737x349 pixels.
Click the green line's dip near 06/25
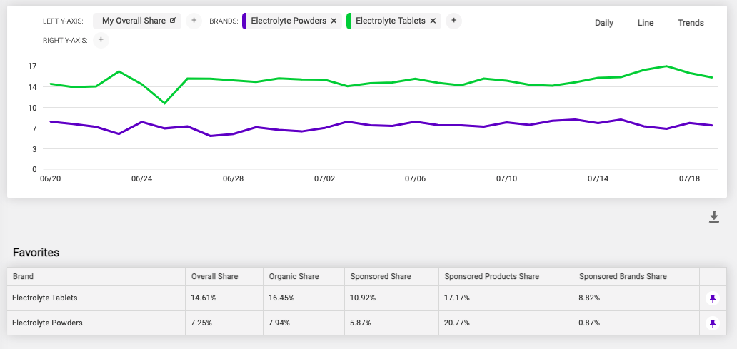click(x=164, y=103)
